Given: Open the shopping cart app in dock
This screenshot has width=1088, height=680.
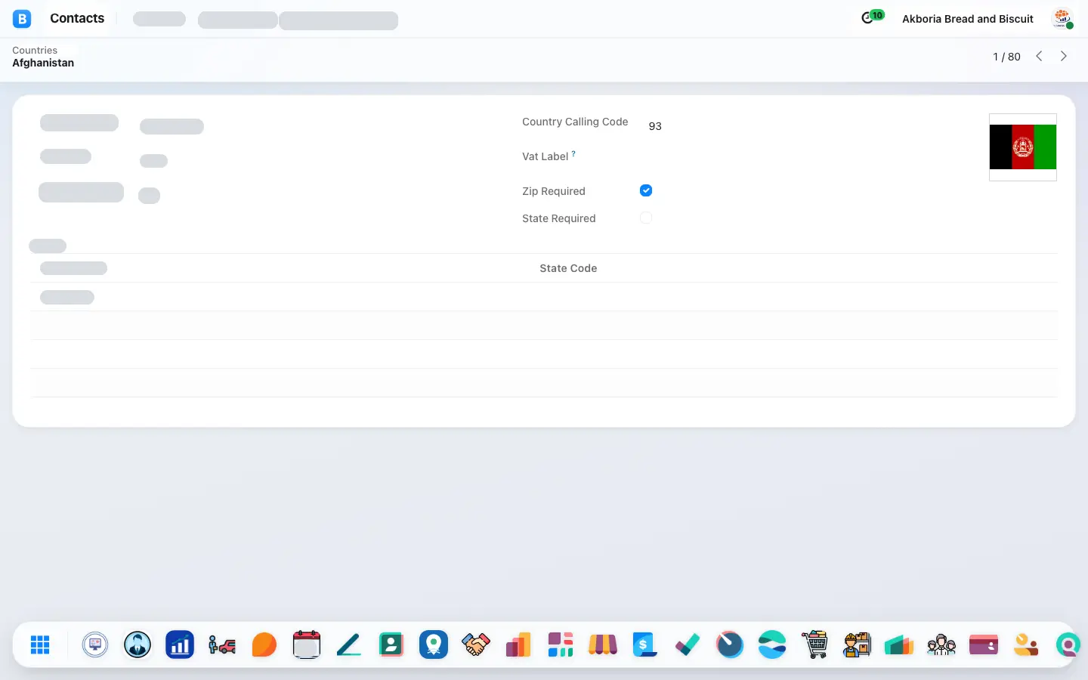Looking at the screenshot, I should [814, 644].
